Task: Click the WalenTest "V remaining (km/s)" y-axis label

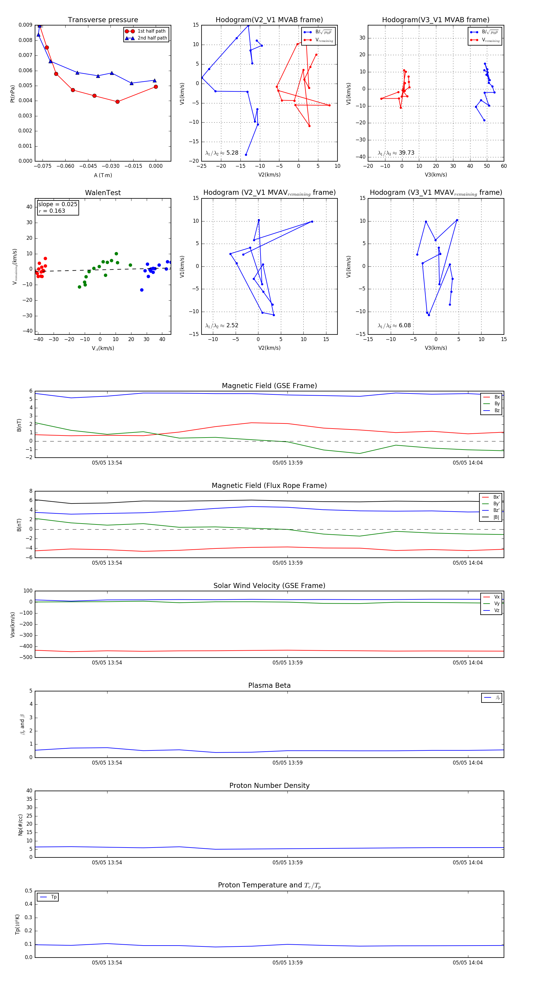Action: click(15, 266)
